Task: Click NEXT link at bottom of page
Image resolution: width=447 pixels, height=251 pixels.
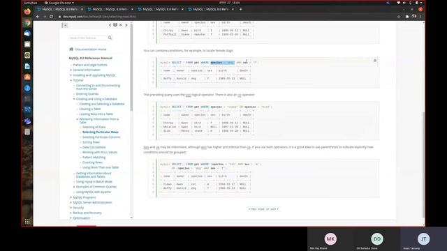Action: click(274, 209)
